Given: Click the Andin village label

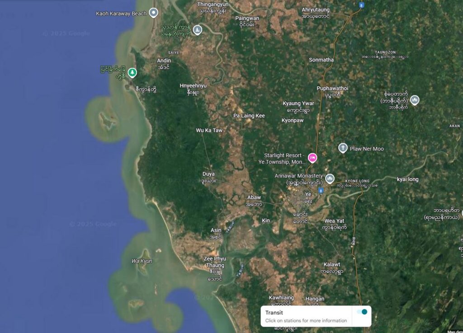Looking at the screenshot, I should [164, 61].
